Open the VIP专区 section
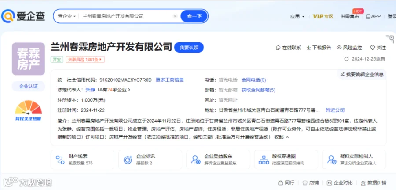 [x=323, y=17]
